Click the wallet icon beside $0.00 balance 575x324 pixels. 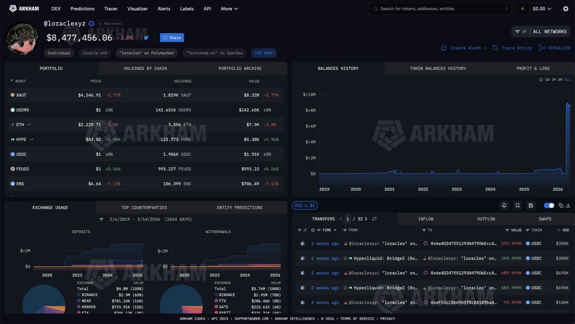pyautogui.click(x=522, y=9)
